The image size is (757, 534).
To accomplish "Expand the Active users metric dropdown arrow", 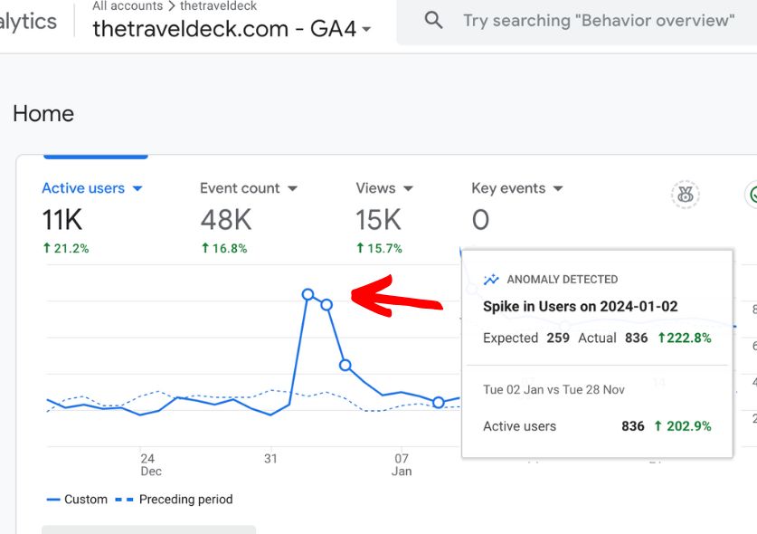I will coord(137,188).
